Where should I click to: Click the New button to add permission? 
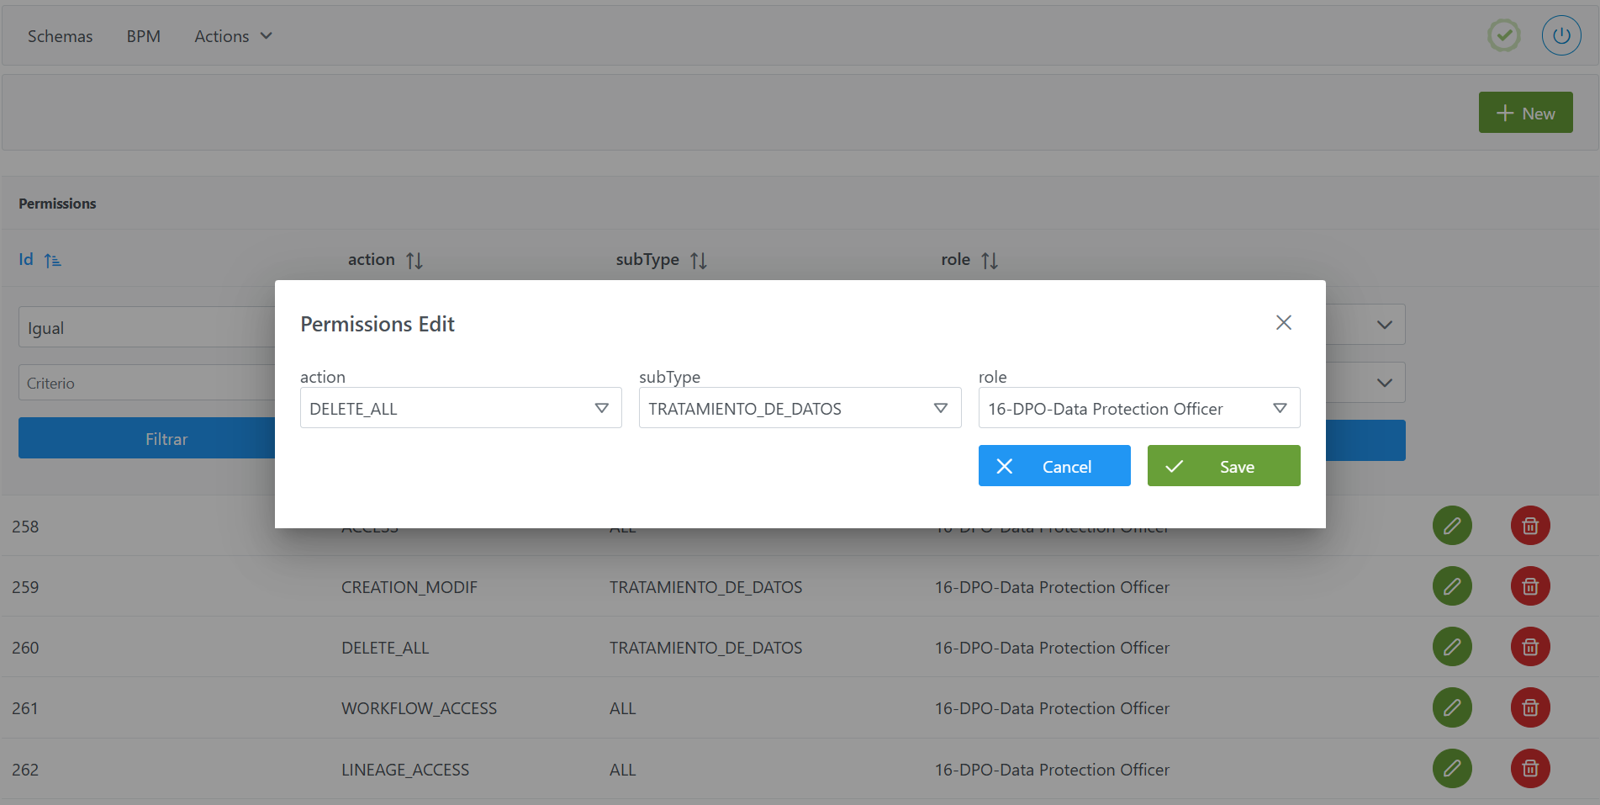(1525, 113)
